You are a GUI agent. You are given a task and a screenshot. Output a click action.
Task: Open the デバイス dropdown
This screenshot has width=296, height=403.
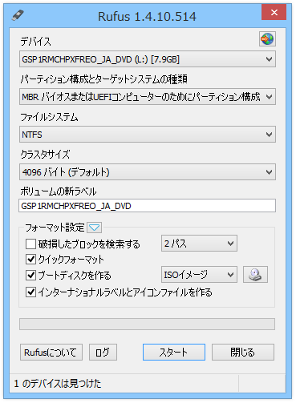tap(148, 59)
